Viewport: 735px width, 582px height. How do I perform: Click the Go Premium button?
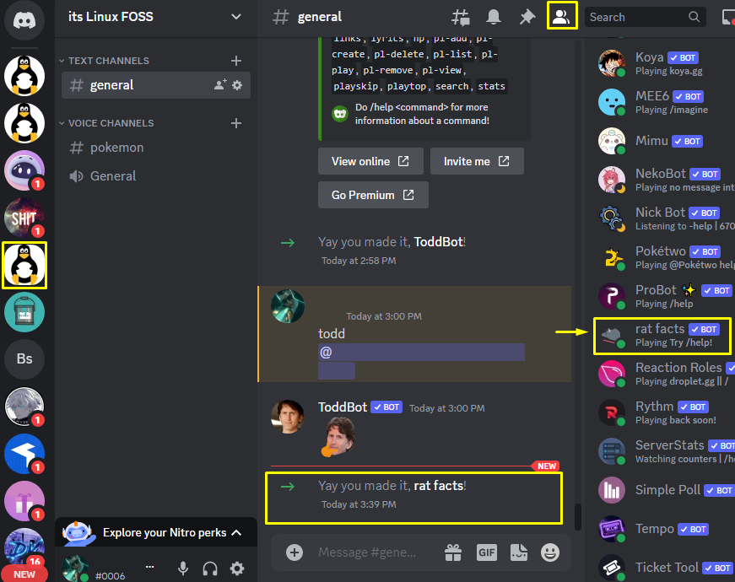[x=373, y=195]
